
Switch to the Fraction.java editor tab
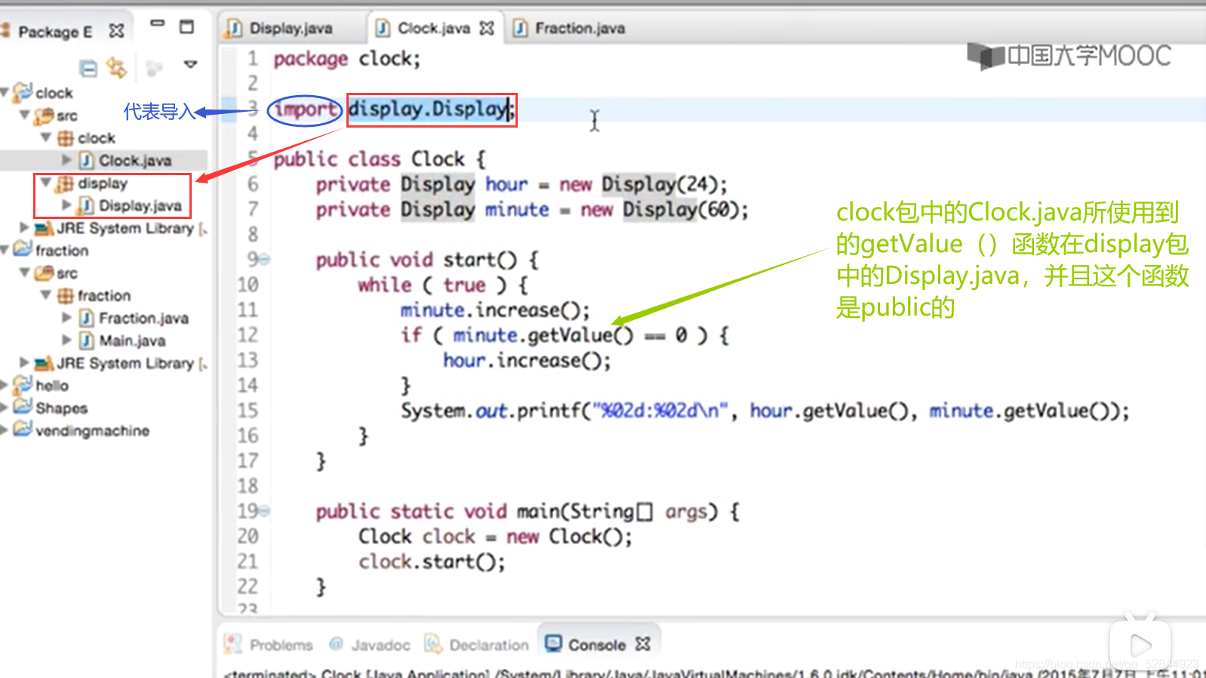(x=579, y=28)
